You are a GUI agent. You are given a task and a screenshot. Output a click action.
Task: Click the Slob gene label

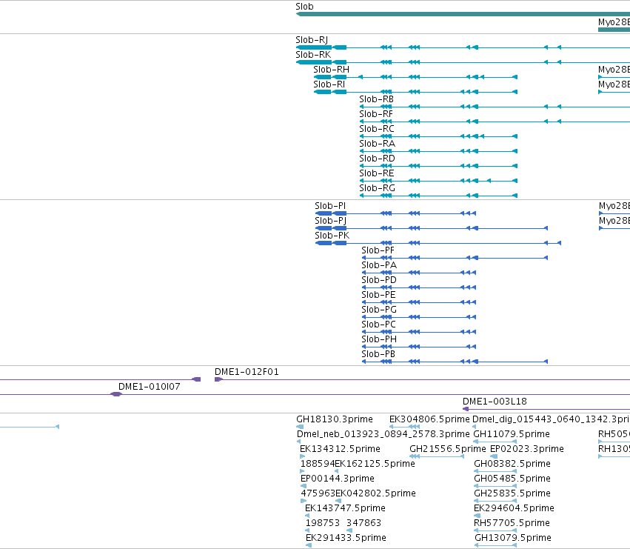304,7
